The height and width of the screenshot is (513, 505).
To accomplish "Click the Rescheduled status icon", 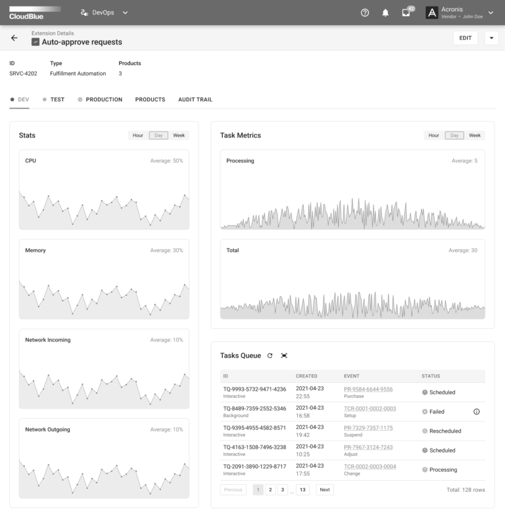I will [425, 431].
